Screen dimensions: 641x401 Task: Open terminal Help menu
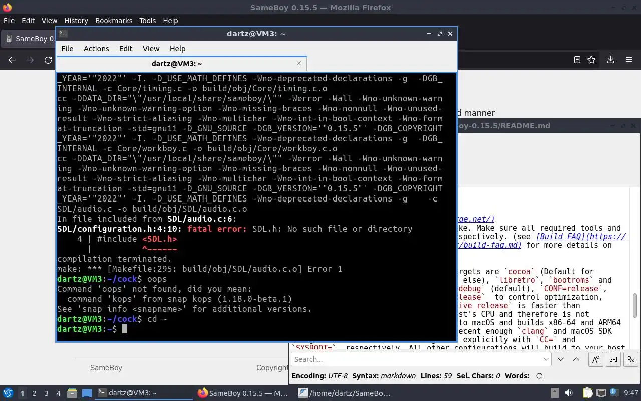(178, 49)
